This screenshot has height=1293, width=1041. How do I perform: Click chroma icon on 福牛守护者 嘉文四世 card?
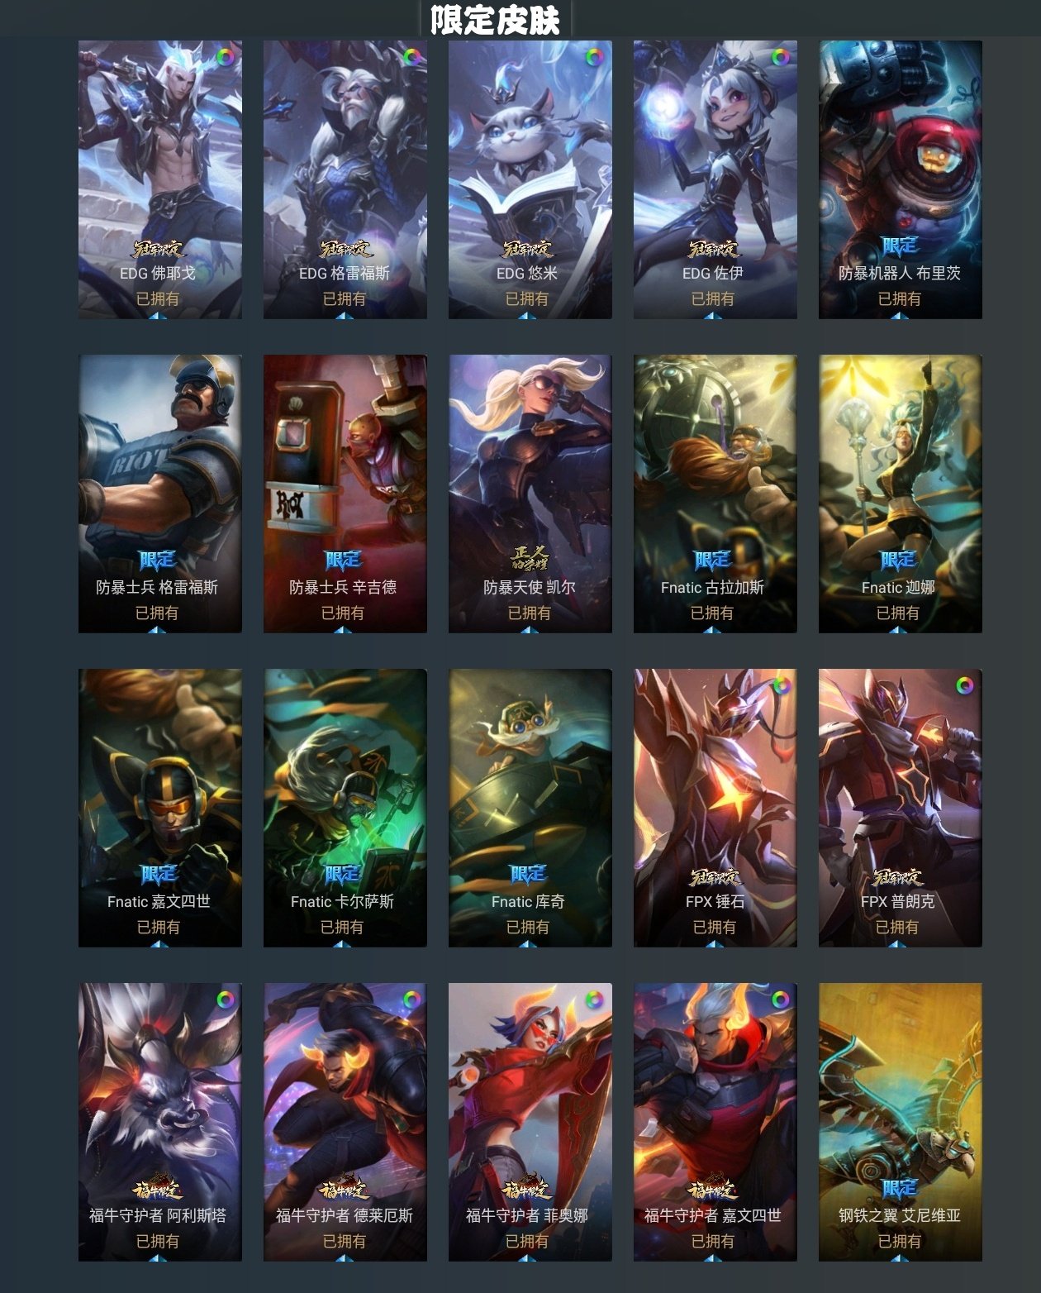point(780,1000)
